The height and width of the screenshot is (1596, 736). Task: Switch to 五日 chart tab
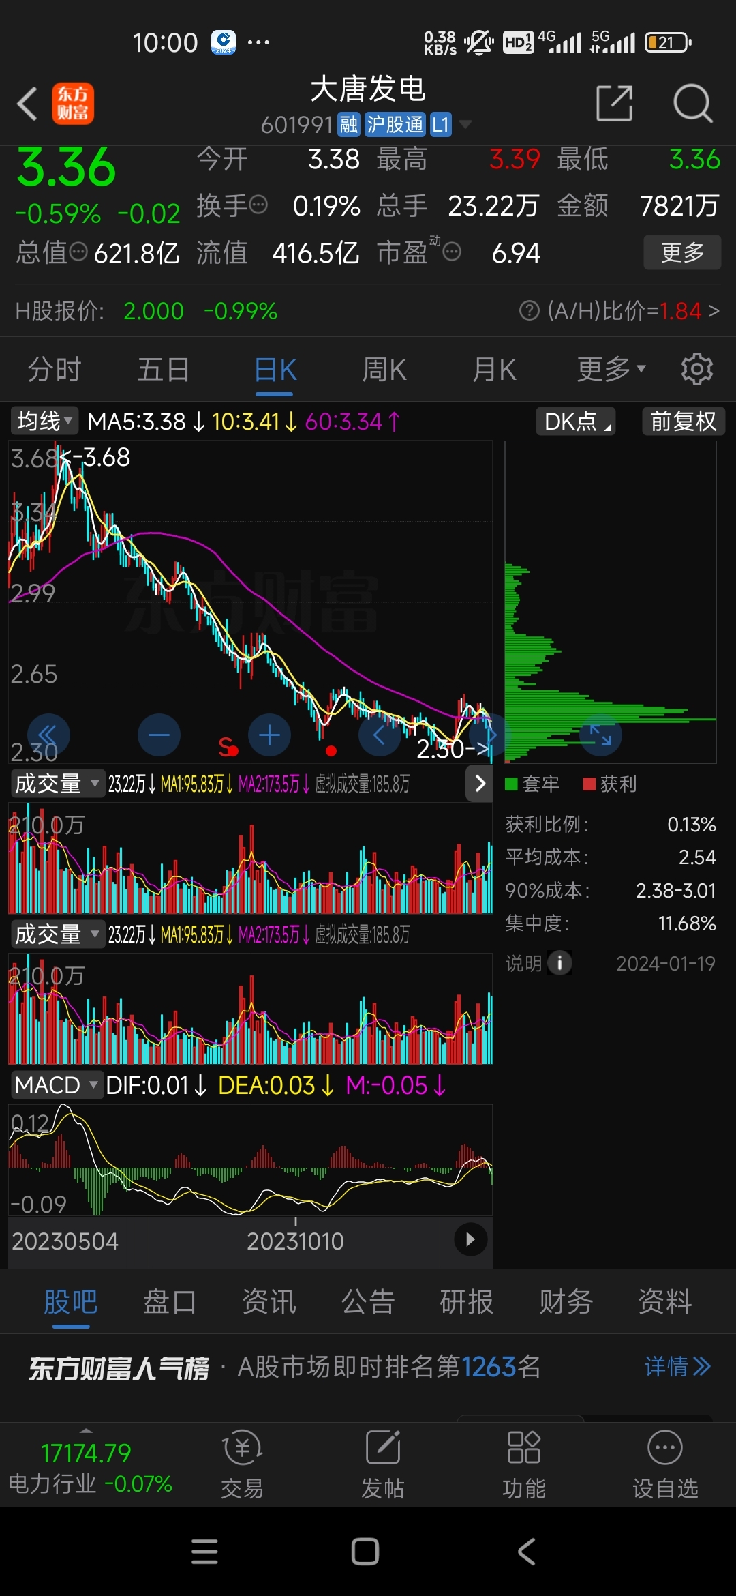[164, 370]
